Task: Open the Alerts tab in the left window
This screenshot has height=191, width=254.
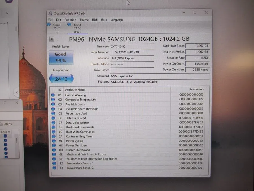Action: (6, 124)
